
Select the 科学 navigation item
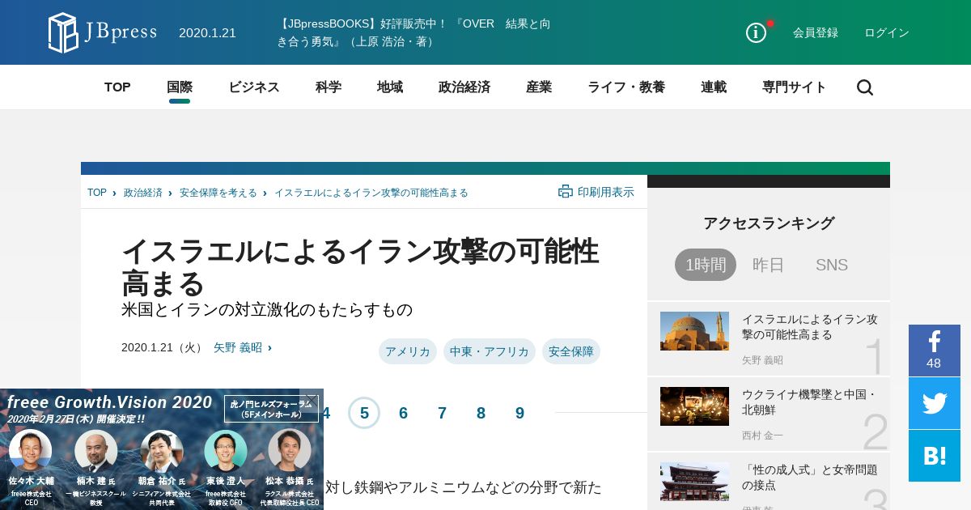329,87
